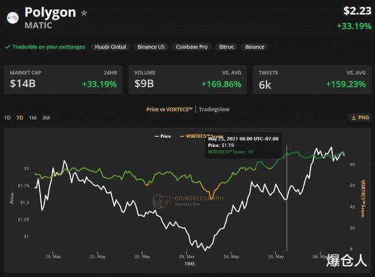
Task: Switch chart range to 1D
Action: point(7,117)
